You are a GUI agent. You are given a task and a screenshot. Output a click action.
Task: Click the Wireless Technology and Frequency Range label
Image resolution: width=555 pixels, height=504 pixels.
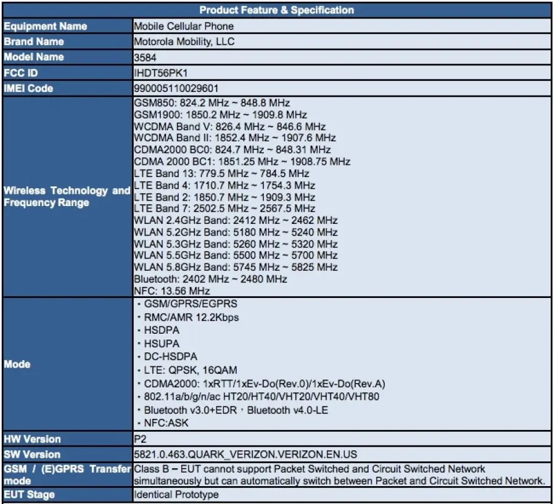pos(67,197)
